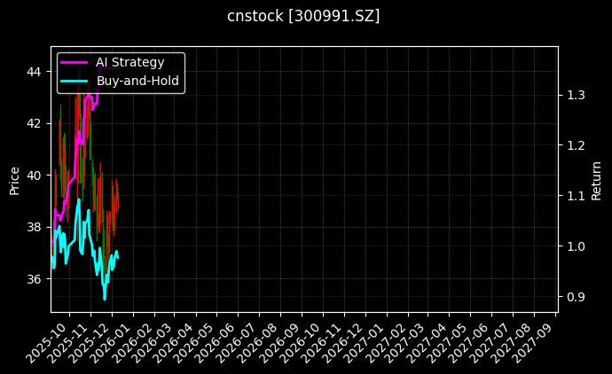
Task: Click the 2027-03 date tick label
Action: tap(404, 342)
